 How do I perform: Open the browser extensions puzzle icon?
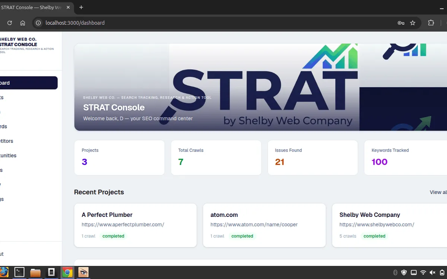(x=431, y=23)
